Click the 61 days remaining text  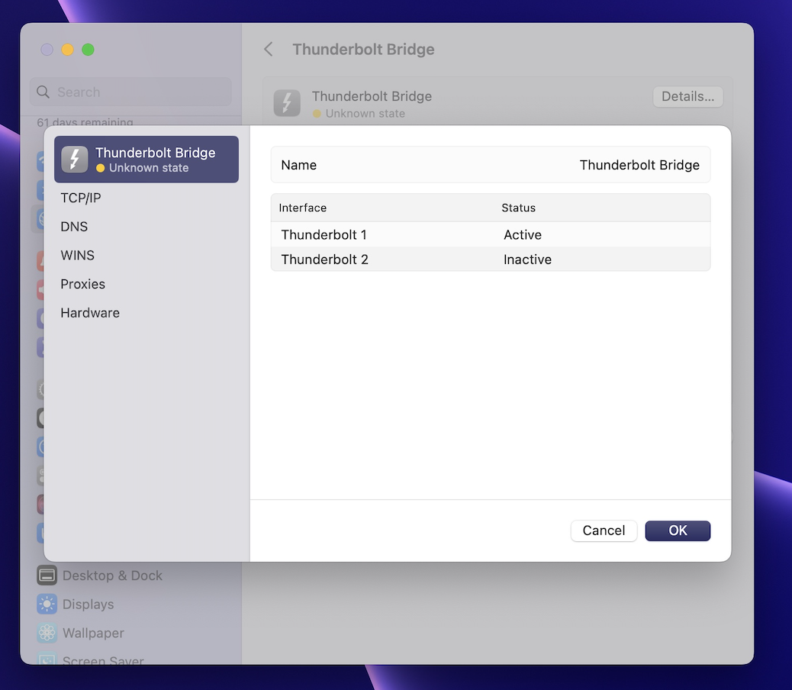click(85, 121)
